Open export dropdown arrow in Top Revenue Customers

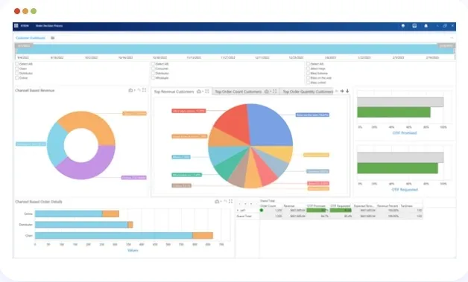pyautogui.click(x=203, y=92)
